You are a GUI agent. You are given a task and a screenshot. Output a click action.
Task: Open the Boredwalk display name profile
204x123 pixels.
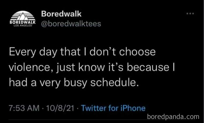(x=61, y=14)
